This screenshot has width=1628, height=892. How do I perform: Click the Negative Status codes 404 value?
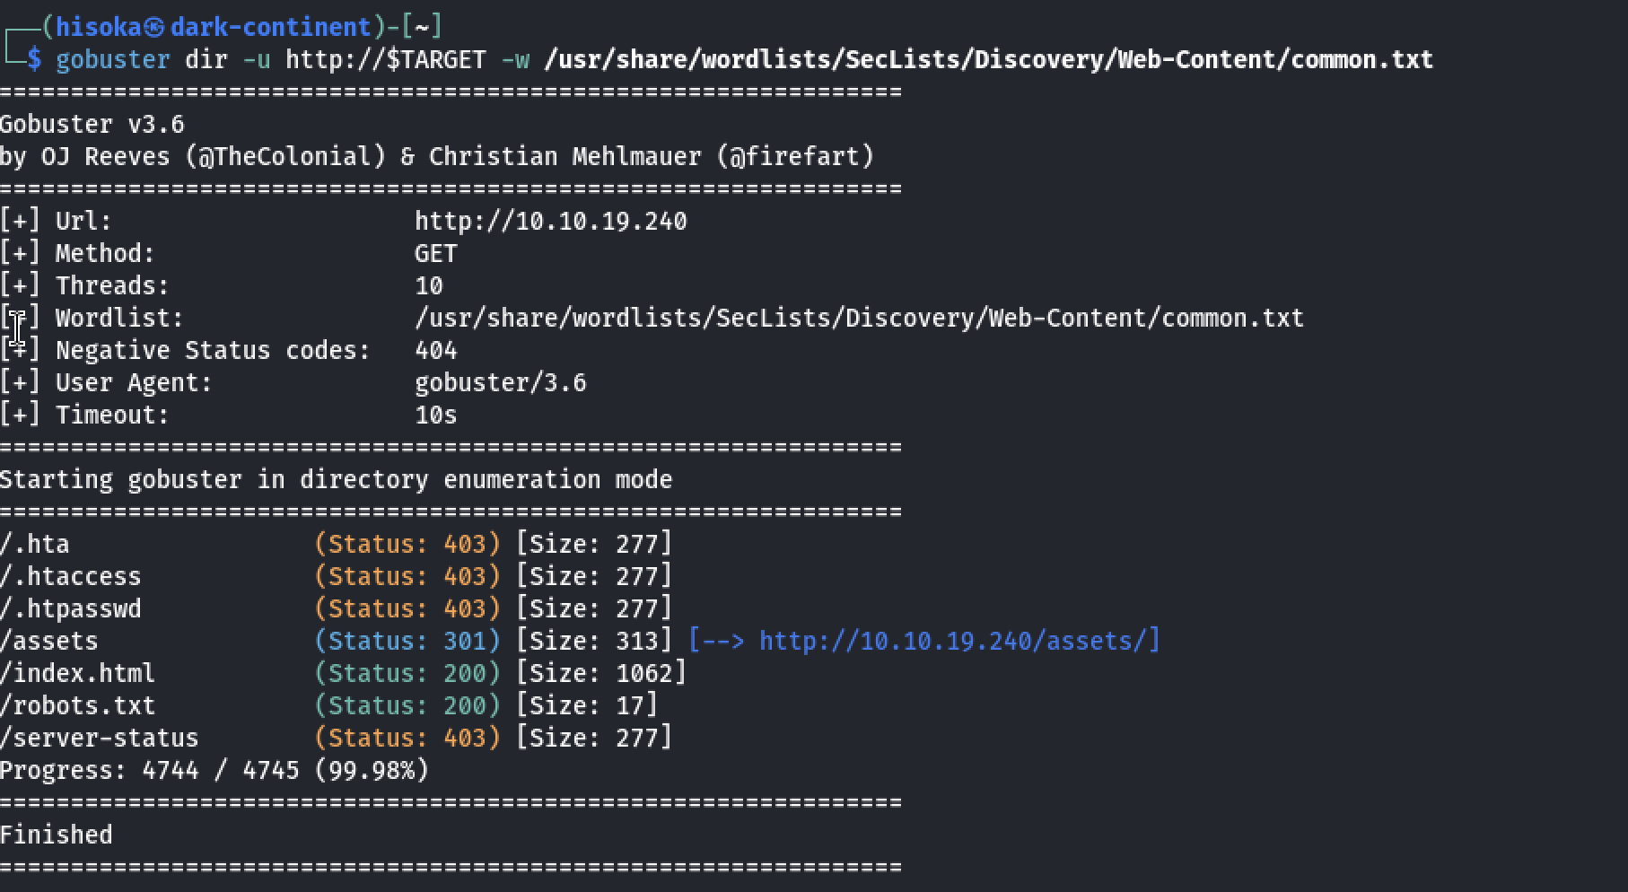pyautogui.click(x=435, y=351)
